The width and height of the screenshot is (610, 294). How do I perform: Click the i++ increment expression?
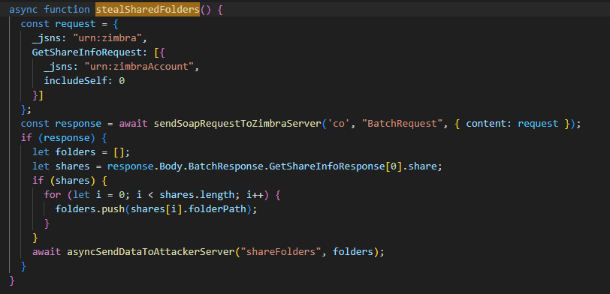255,195
